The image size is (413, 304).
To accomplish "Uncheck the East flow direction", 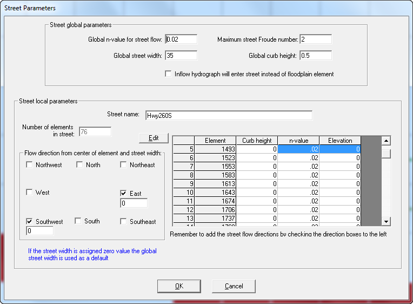I will (124, 193).
